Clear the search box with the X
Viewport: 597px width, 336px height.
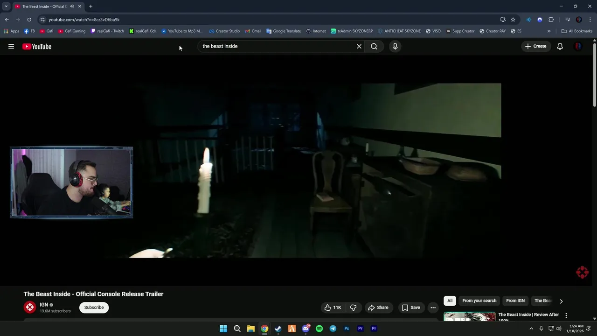point(359,46)
